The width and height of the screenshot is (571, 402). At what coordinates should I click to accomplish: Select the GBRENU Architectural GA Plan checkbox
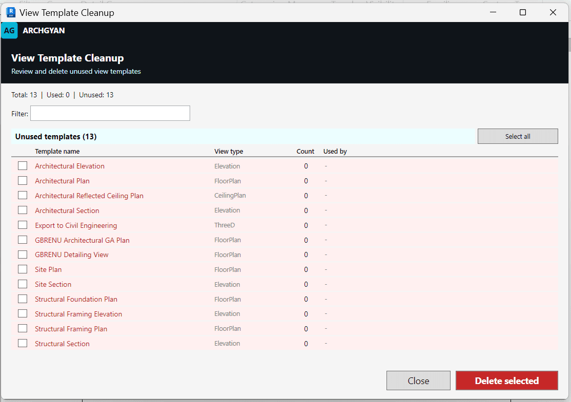(23, 240)
